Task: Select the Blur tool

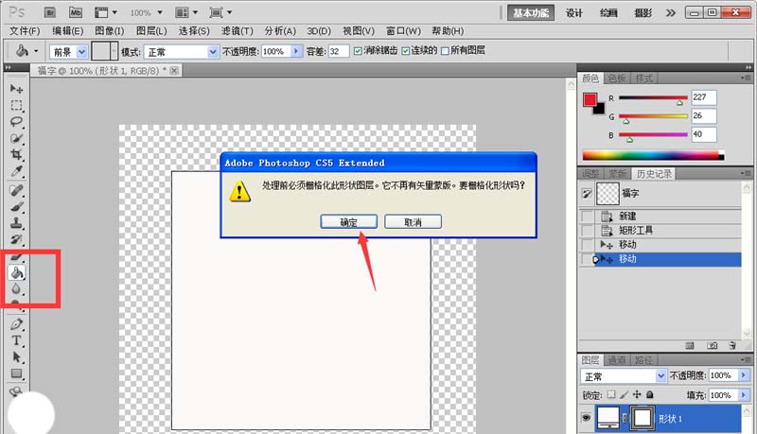Action: click(16, 289)
